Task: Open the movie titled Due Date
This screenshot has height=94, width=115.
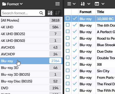Action: point(105,51)
